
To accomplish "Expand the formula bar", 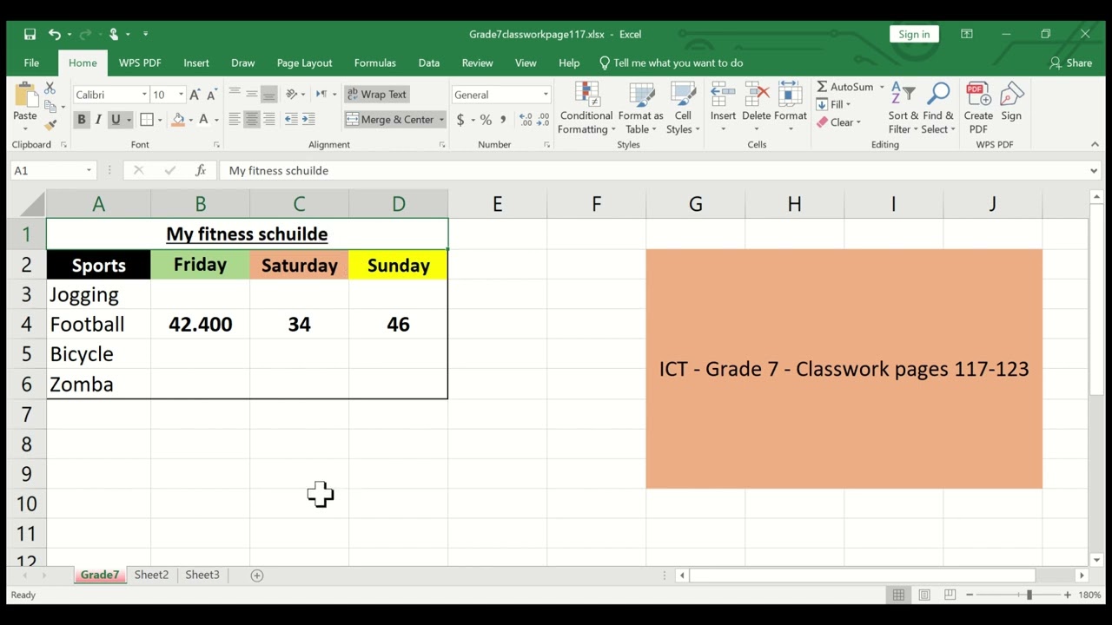I will (x=1094, y=170).
